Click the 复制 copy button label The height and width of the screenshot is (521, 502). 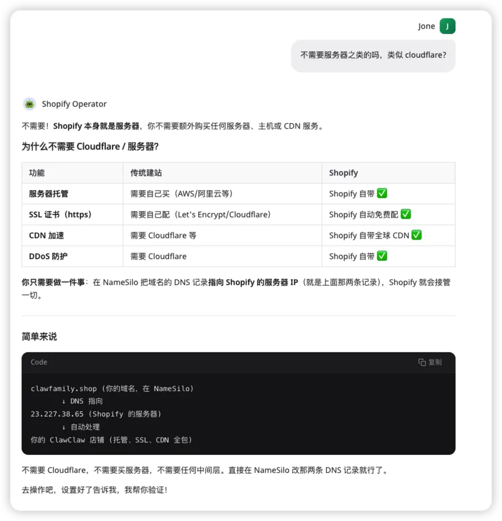tap(435, 362)
